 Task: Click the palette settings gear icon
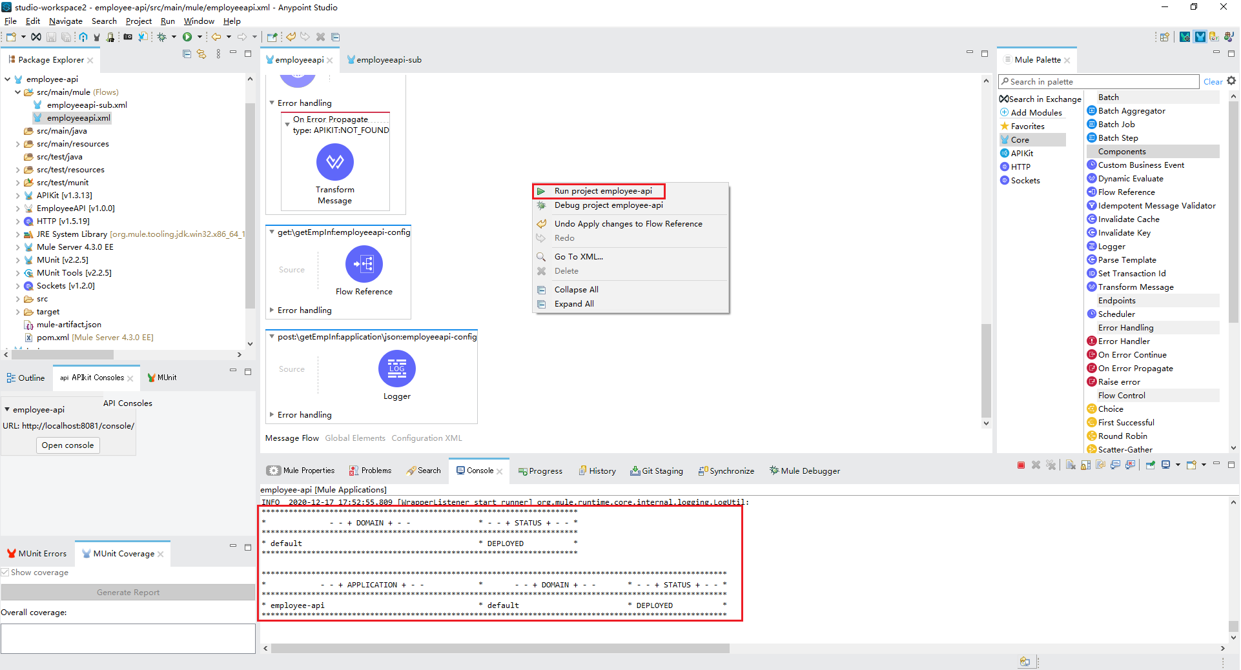click(x=1231, y=81)
